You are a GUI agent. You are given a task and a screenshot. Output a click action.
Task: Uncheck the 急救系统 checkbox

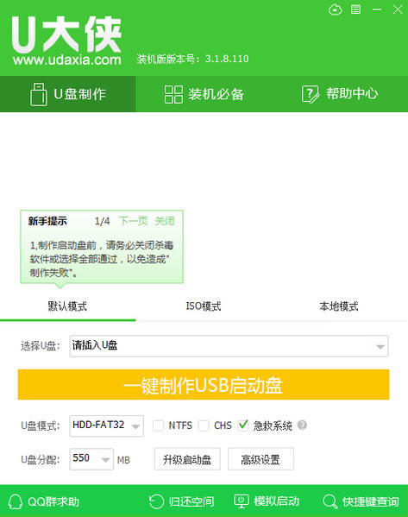point(243,425)
